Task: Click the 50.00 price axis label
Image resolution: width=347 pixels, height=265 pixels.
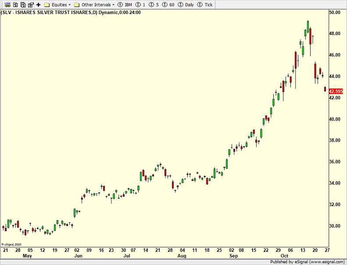Action: click(336, 12)
